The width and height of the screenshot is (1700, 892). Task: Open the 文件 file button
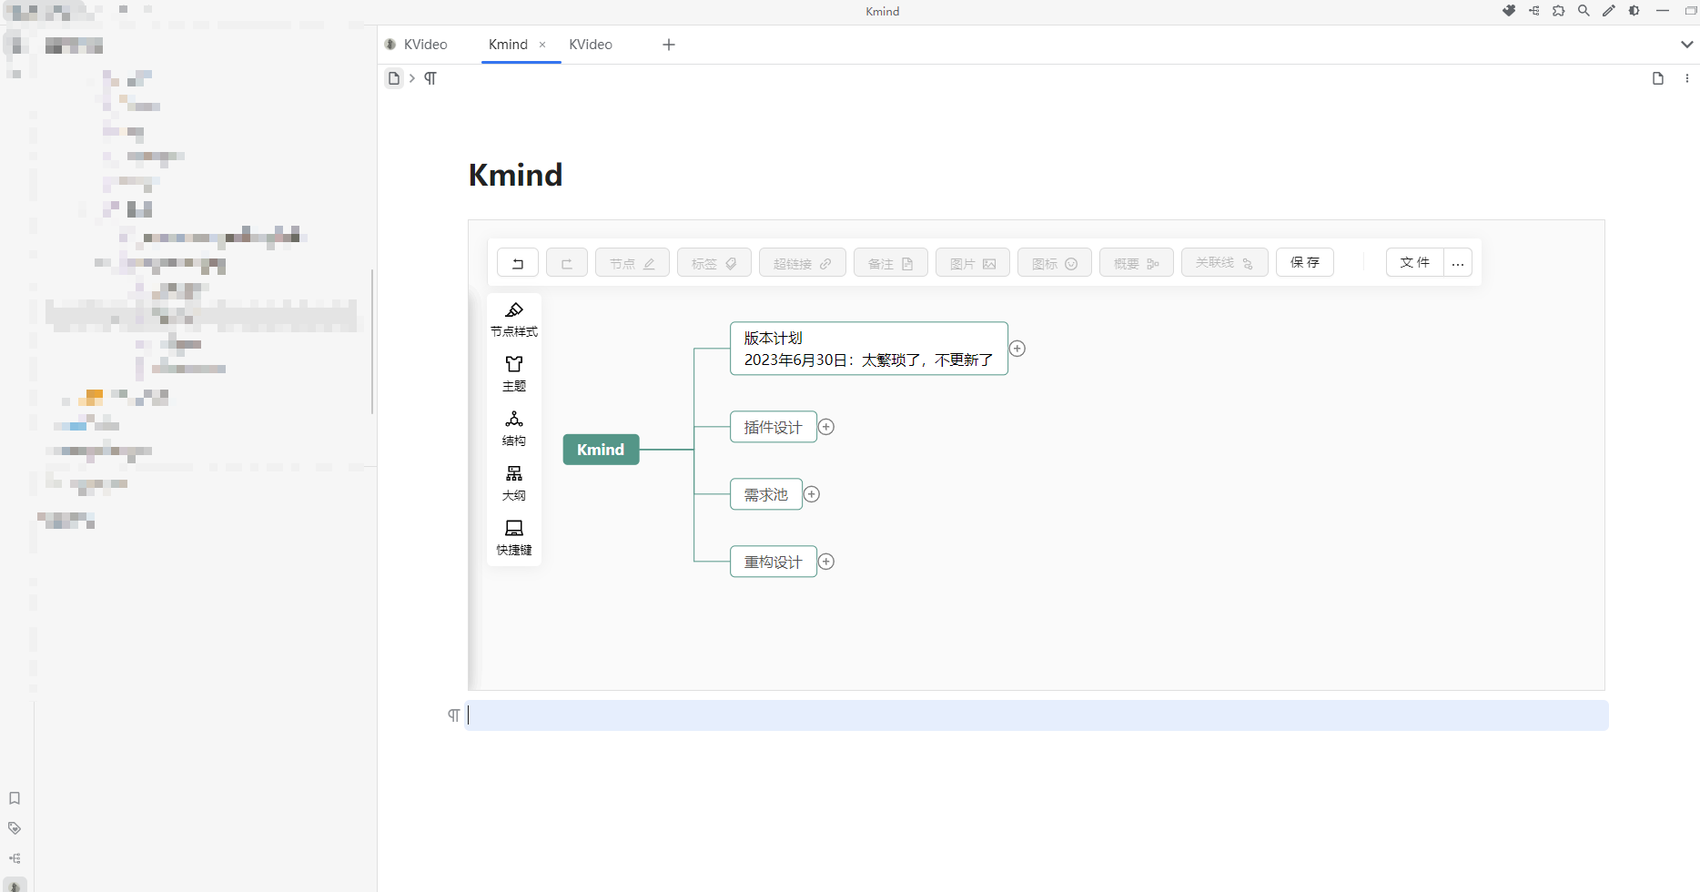click(x=1415, y=262)
